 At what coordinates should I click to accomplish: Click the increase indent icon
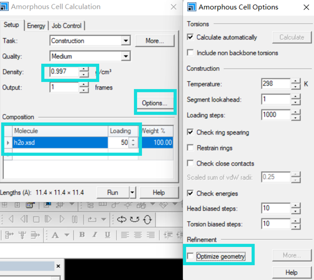pyautogui.click(x=168, y=235)
